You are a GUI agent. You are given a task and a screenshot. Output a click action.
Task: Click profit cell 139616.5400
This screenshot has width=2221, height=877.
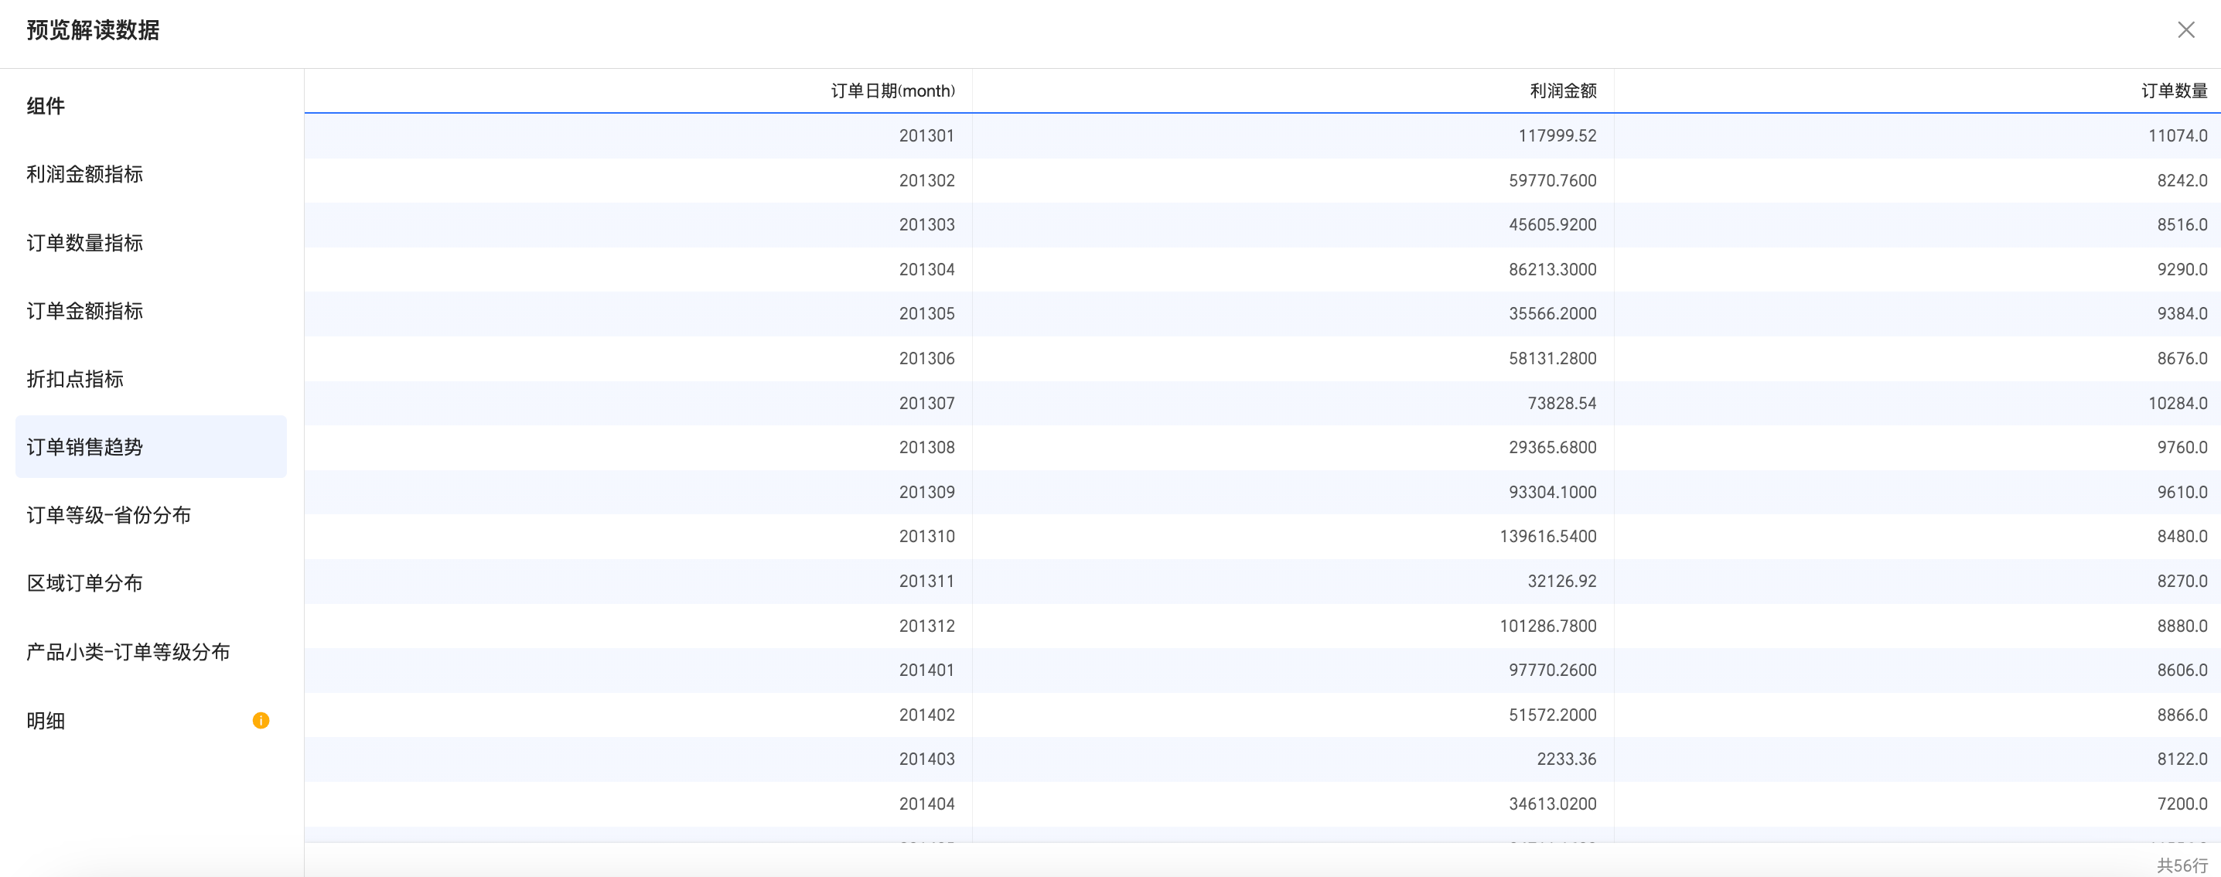pos(1547,537)
